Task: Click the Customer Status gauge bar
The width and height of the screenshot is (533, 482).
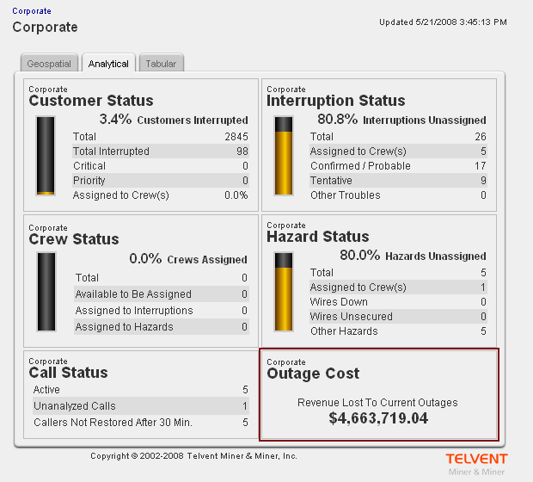Action: point(46,156)
